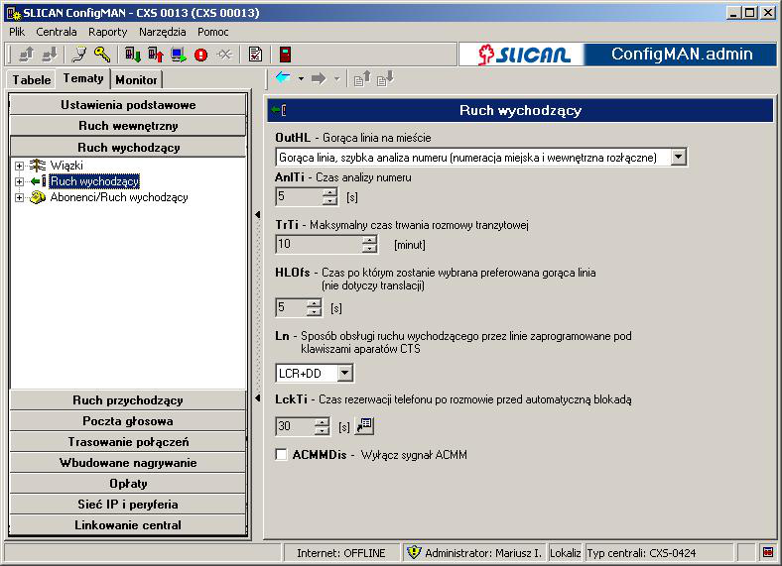Click the AnlTi spinner arrows
The width and height of the screenshot is (782, 566).
click(x=329, y=197)
